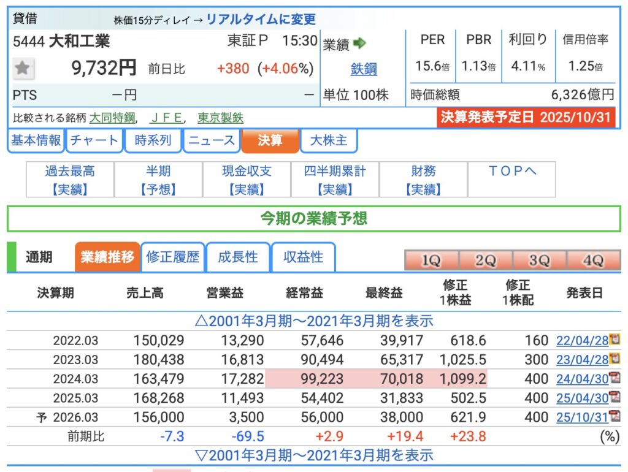Jump to 過去最高【実績】 section
628x472 pixels.
[x=70, y=180]
